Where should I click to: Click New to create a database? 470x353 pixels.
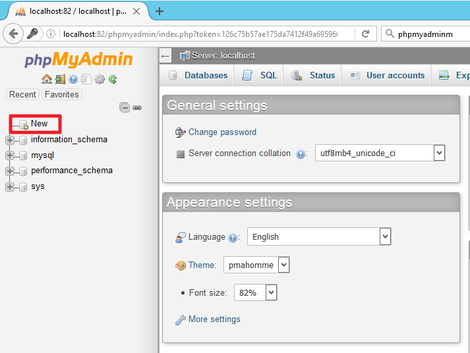click(39, 123)
